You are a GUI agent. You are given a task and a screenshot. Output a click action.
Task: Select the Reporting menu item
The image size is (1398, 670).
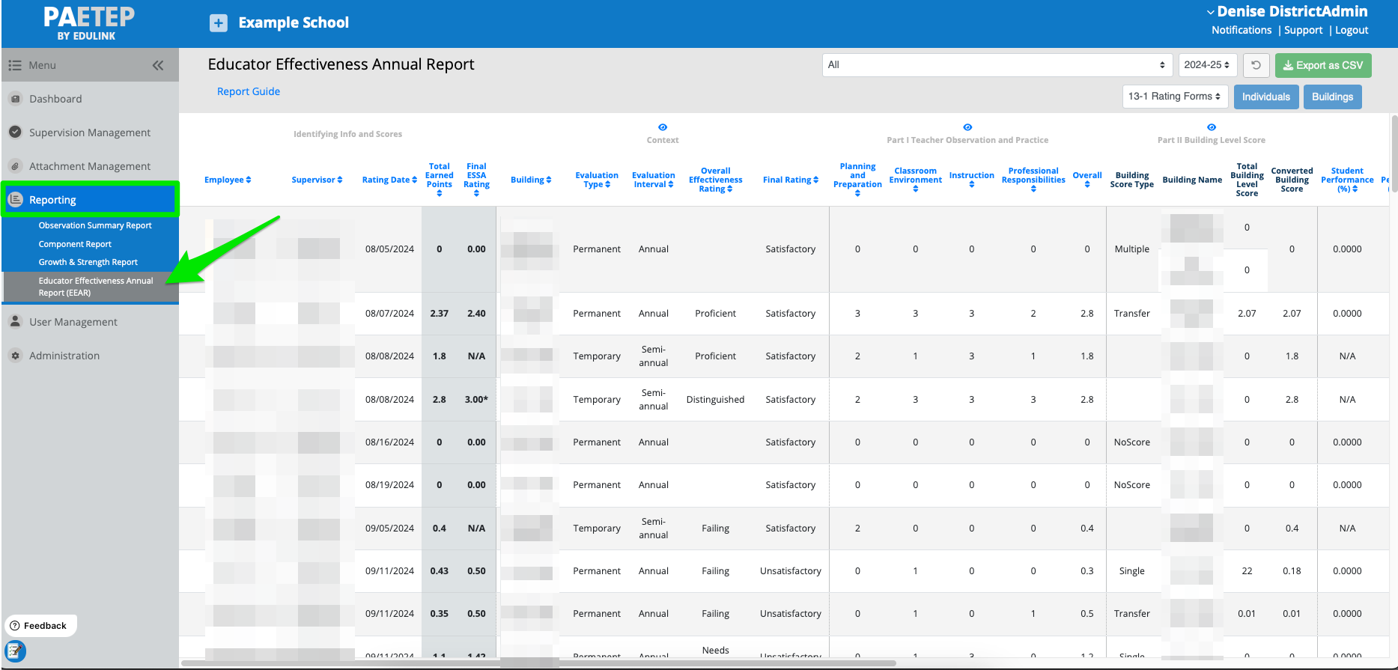(x=90, y=200)
